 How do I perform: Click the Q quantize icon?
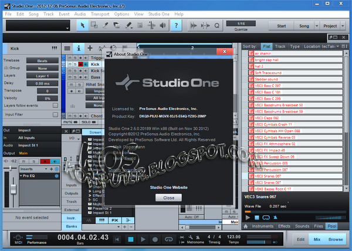[217, 26]
